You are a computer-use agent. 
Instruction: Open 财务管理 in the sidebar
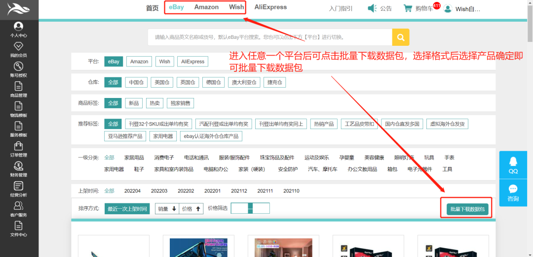pyautogui.click(x=19, y=169)
